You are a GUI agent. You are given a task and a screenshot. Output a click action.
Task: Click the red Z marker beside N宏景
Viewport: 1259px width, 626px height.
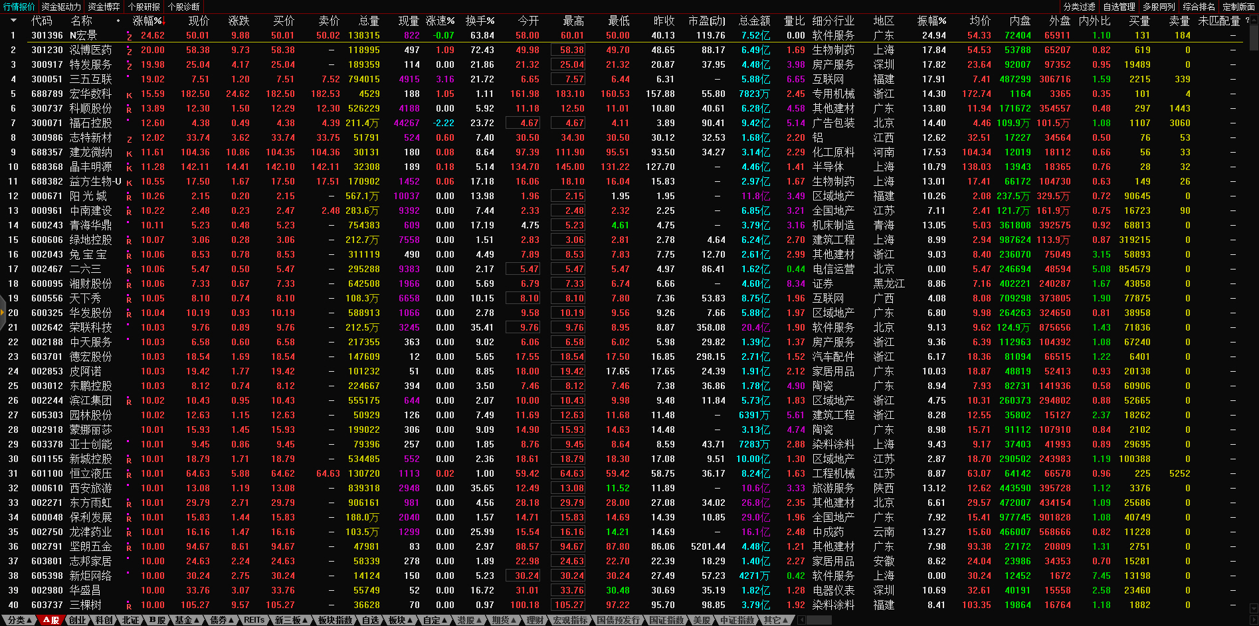pyautogui.click(x=129, y=37)
